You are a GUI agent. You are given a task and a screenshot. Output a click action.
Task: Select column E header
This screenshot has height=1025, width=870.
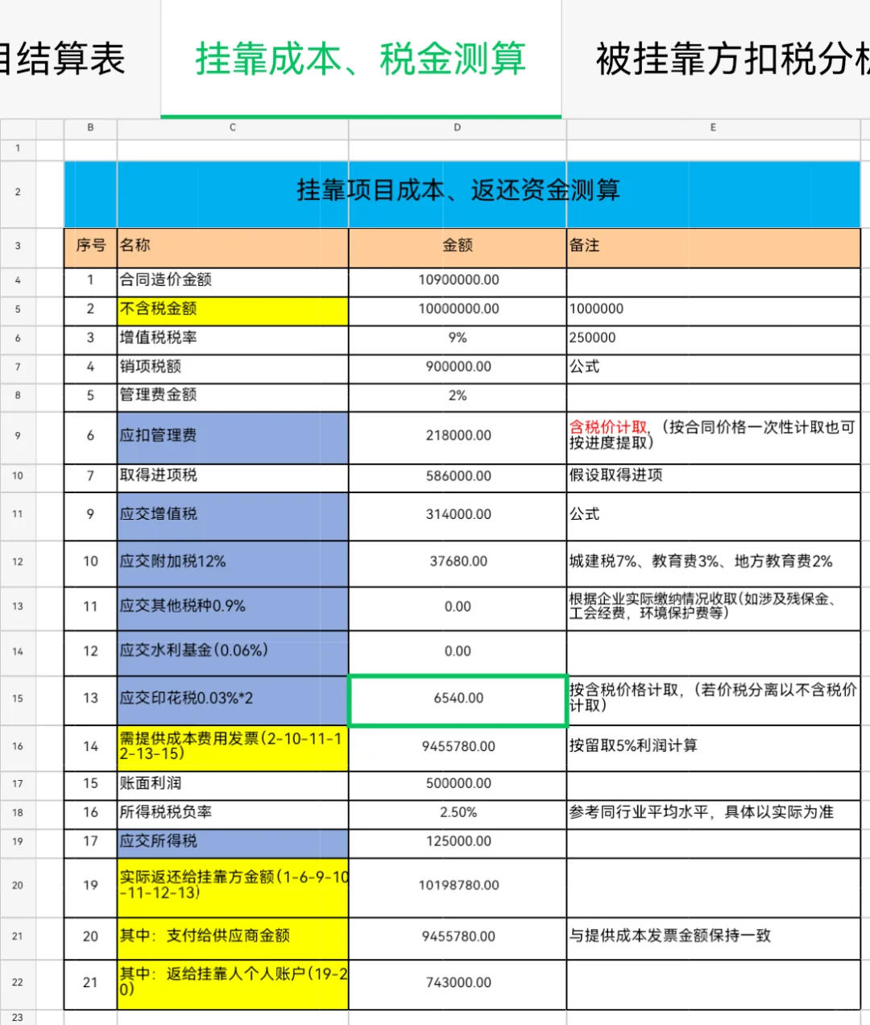tap(713, 127)
